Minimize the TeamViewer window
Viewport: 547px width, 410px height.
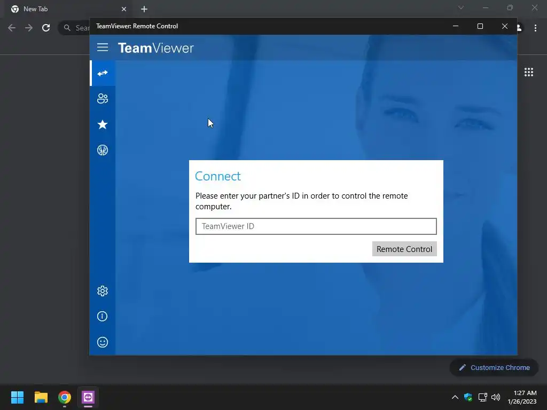(456, 26)
